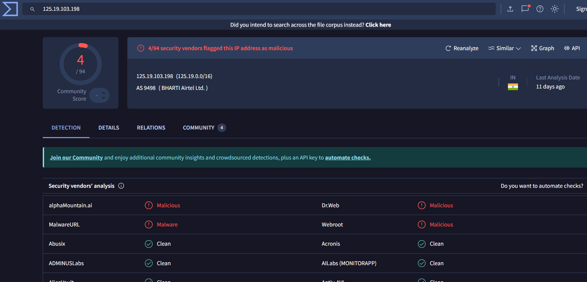Follow the automate checks link
Viewport: 587px width, 282px height.
pyautogui.click(x=348, y=157)
